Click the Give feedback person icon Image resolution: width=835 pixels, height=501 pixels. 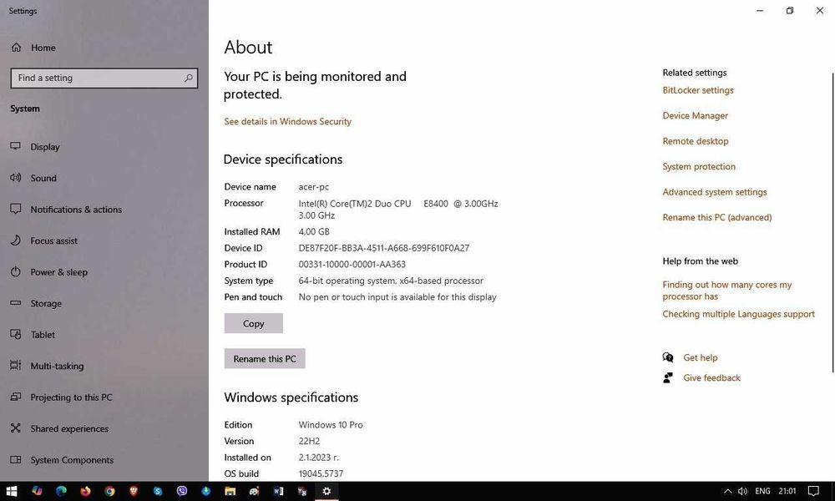click(x=668, y=377)
